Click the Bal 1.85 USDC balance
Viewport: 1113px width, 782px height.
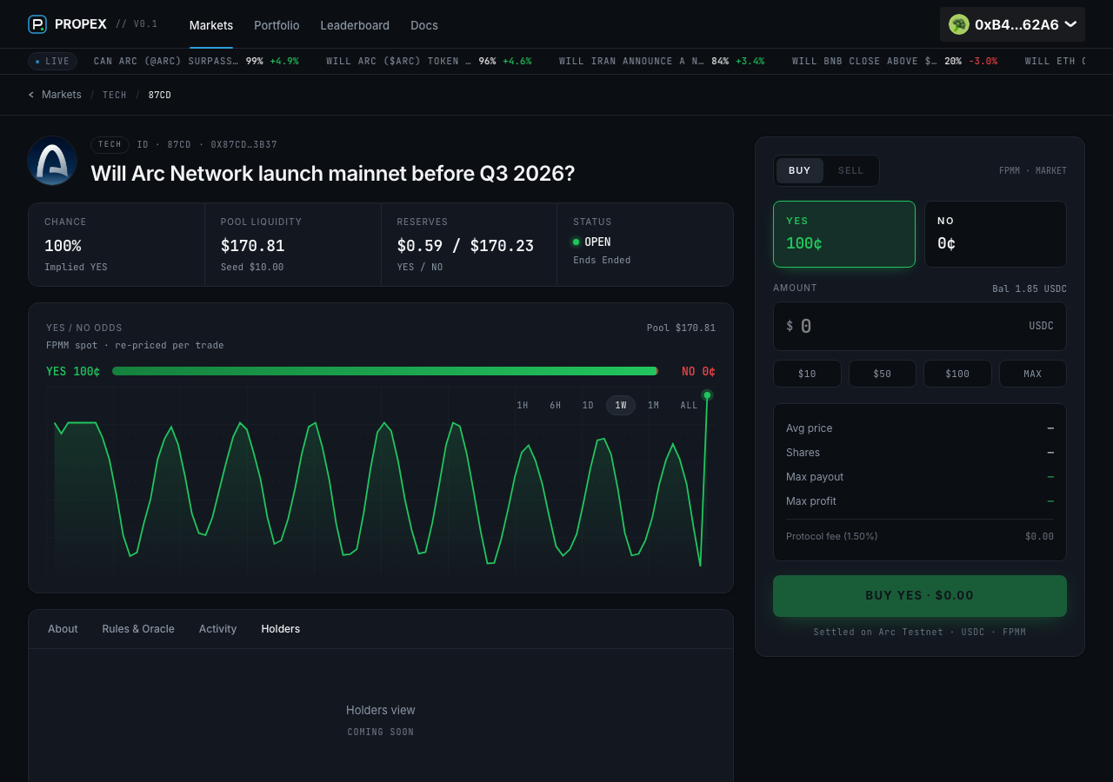pos(1030,288)
